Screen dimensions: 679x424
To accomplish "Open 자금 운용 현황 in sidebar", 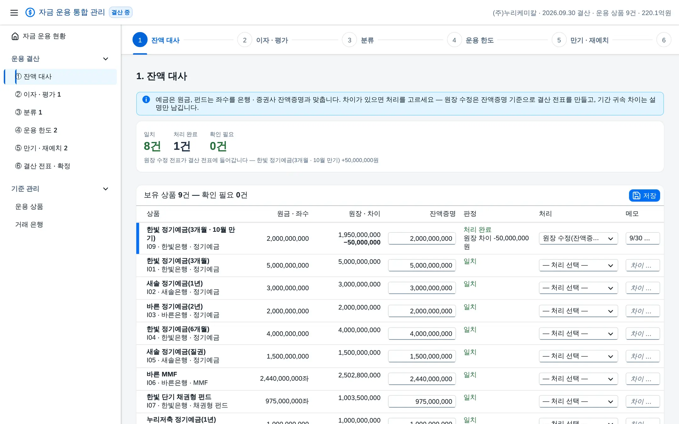I will (60, 36).
